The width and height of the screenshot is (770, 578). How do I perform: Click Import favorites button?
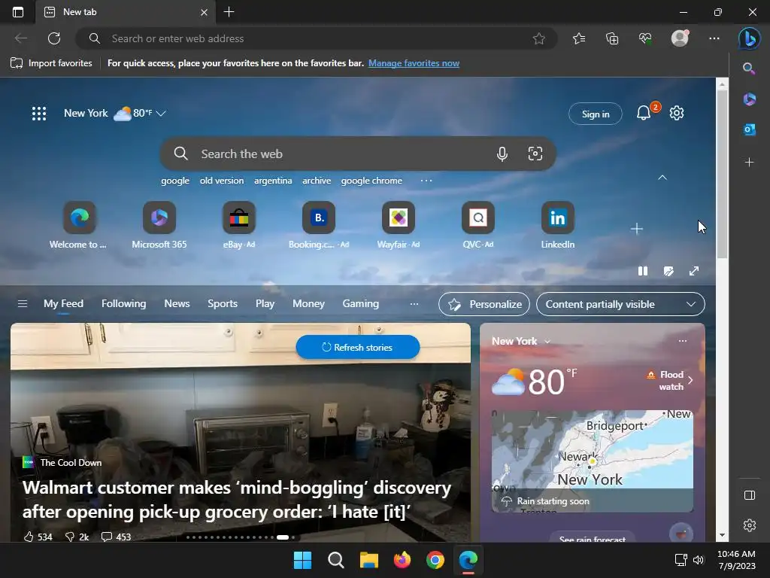click(x=52, y=63)
